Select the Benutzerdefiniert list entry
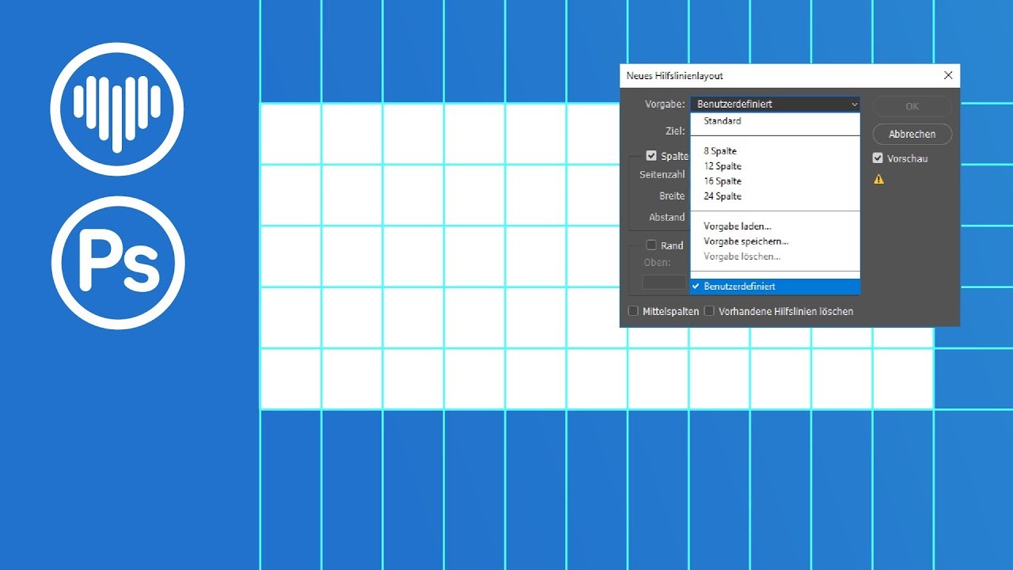 point(775,287)
